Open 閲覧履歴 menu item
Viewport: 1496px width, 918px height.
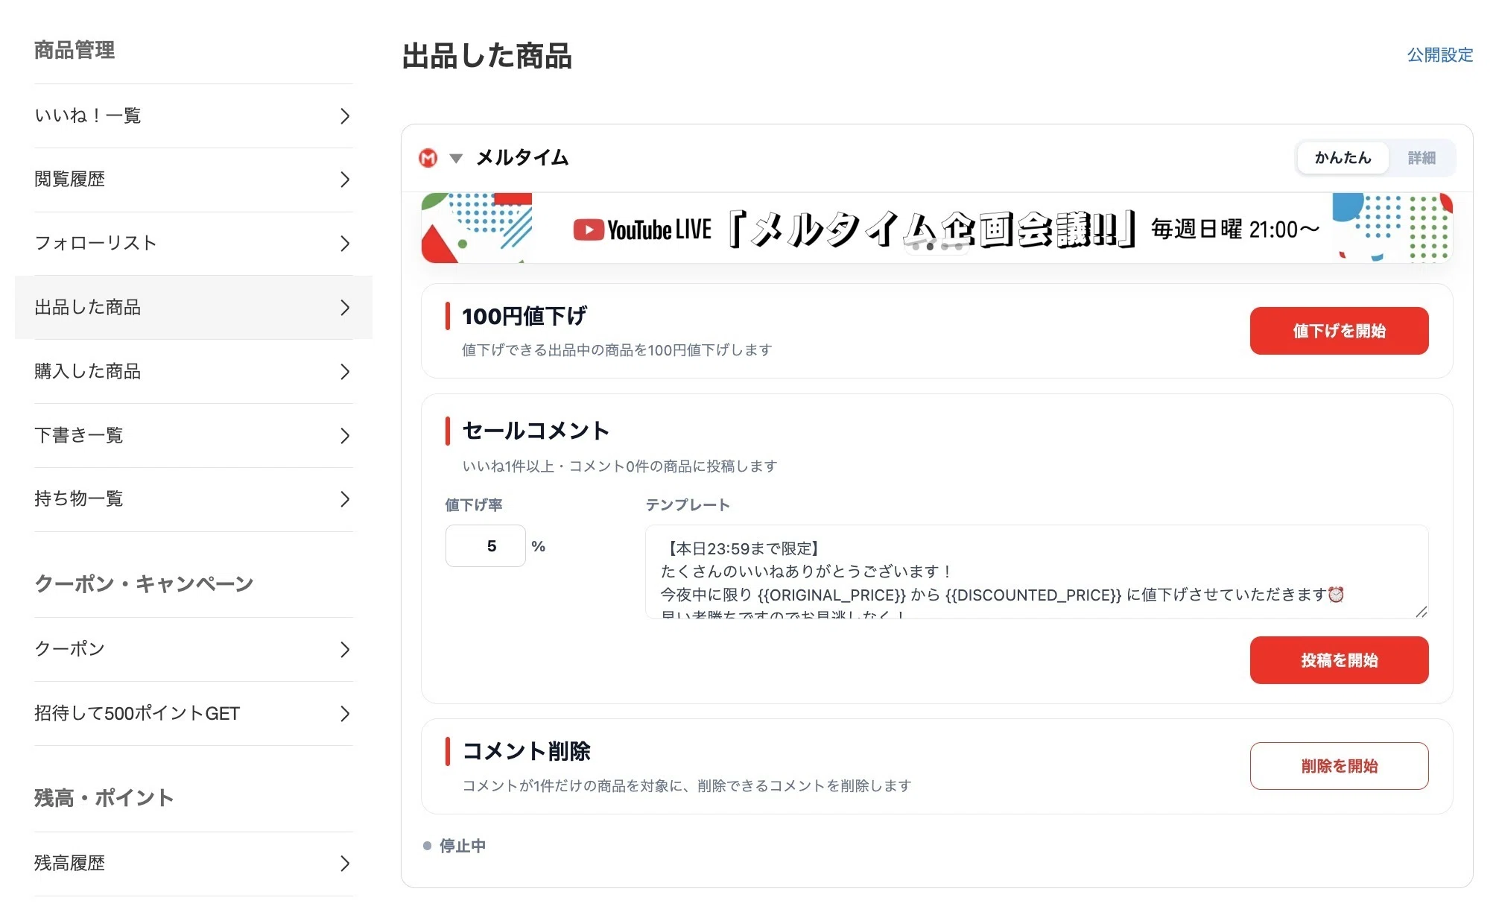click(x=194, y=180)
